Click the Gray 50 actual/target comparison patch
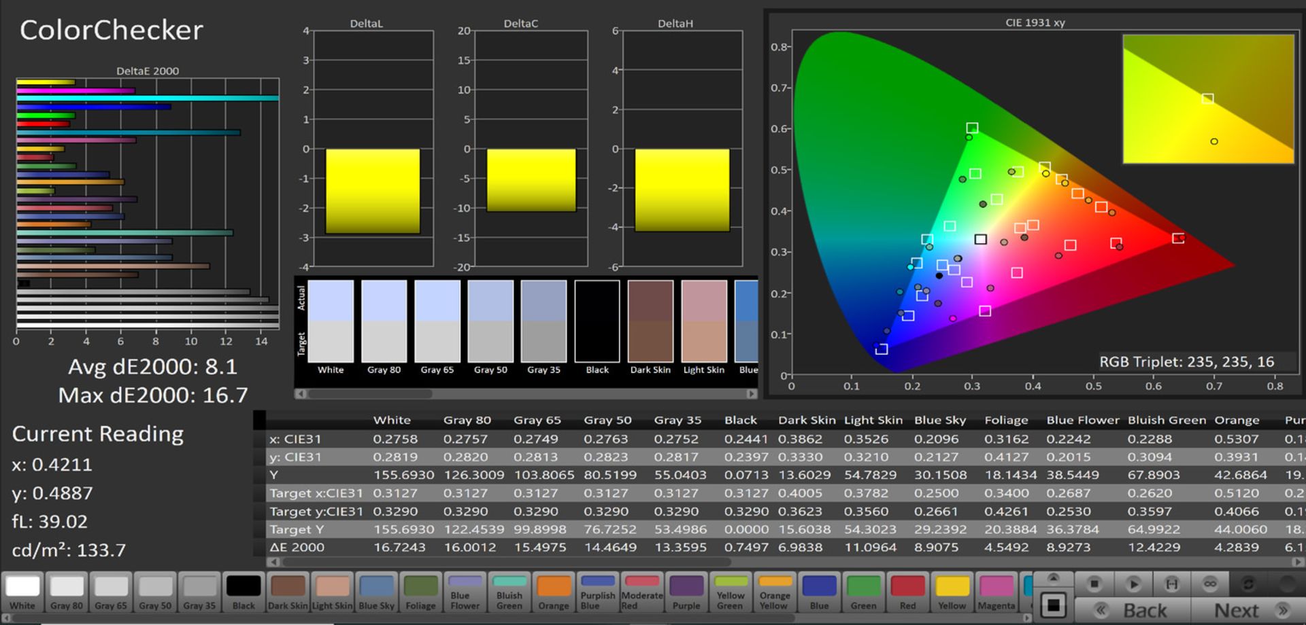The width and height of the screenshot is (1306, 625). 490,321
